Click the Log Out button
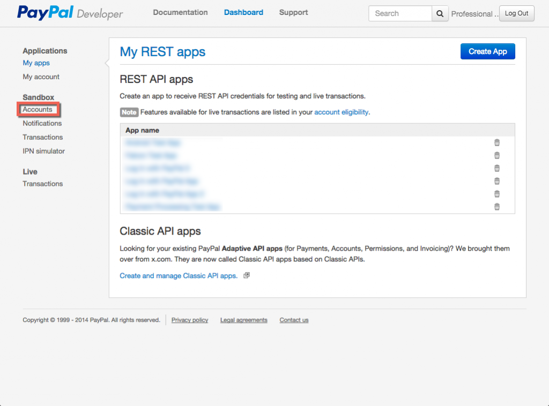549x406 pixels. click(516, 13)
